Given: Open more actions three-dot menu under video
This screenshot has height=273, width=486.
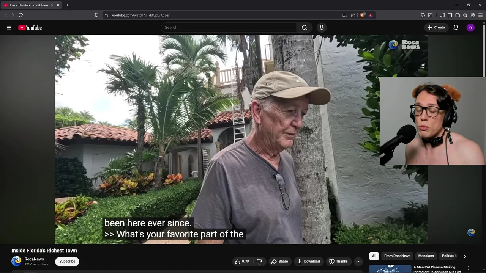Looking at the screenshot, I should [x=358, y=261].
